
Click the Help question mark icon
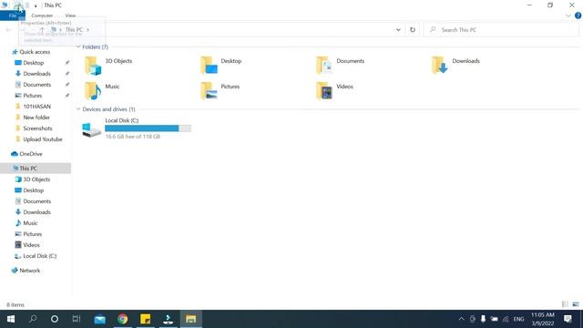pos(578,15)
